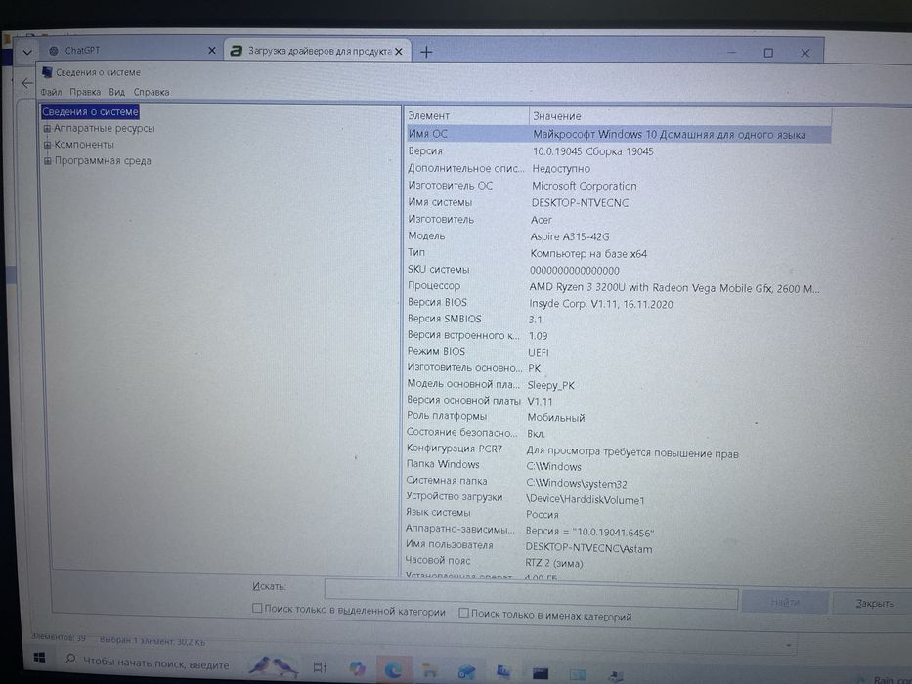Screen dimensions: 912x684
Task: Open the Вид menu
Action: (117, 92)
